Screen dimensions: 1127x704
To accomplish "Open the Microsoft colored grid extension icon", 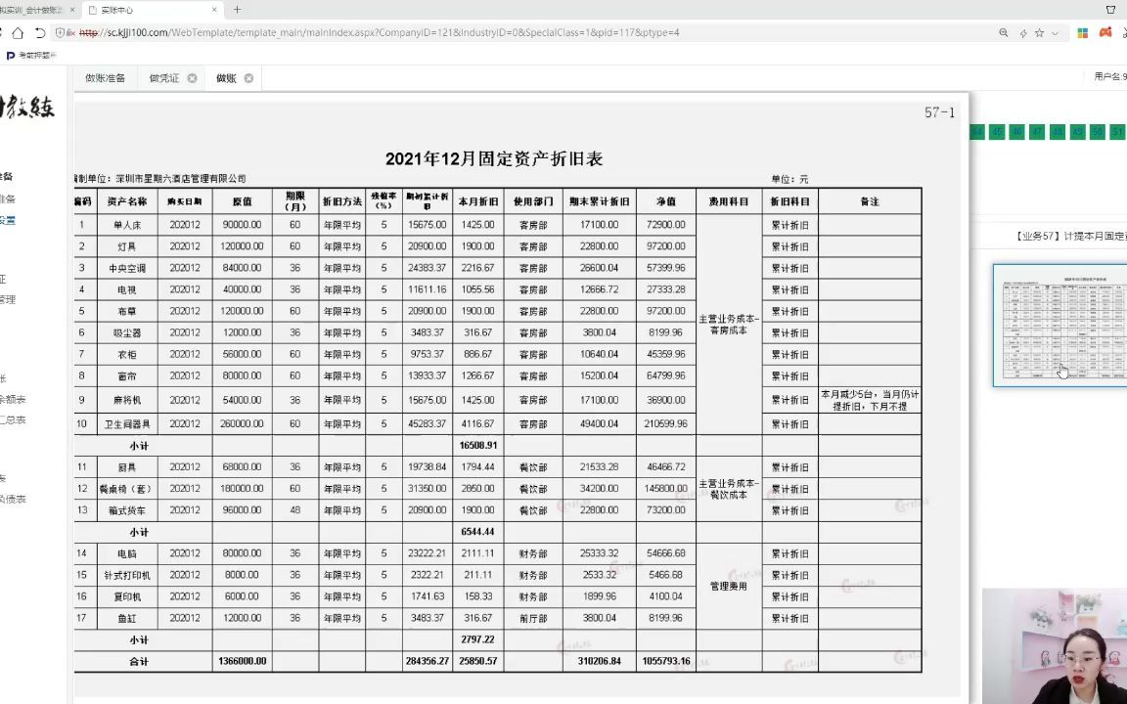I will 1083,32.
